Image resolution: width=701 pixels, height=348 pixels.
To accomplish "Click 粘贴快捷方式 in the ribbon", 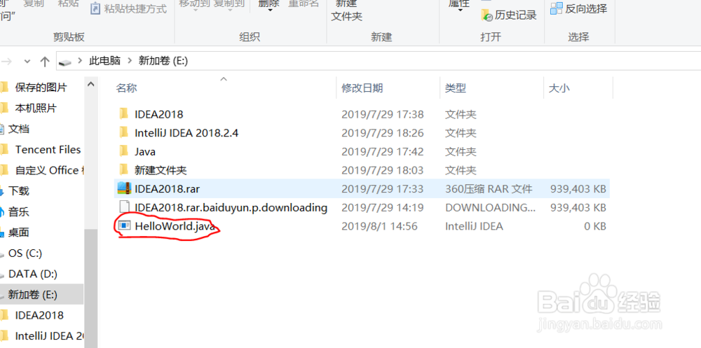I will [x=128, y=9].
